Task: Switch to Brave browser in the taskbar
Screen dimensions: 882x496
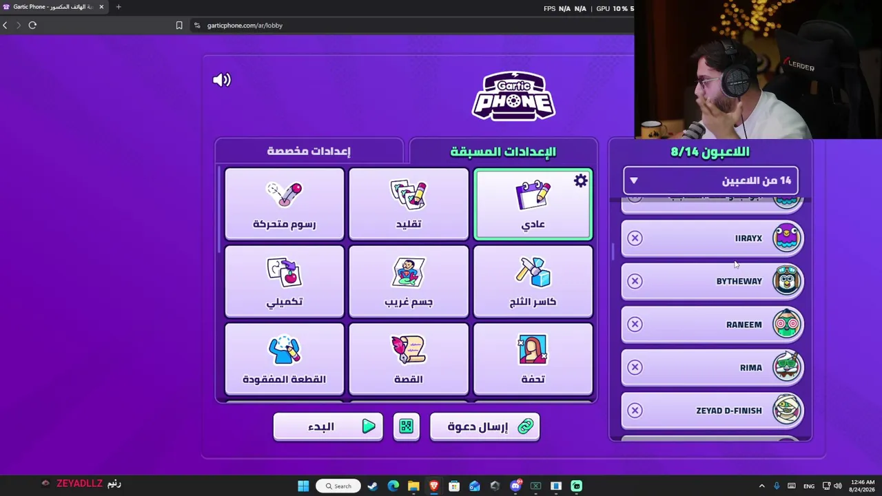Action: click(433, 486)
